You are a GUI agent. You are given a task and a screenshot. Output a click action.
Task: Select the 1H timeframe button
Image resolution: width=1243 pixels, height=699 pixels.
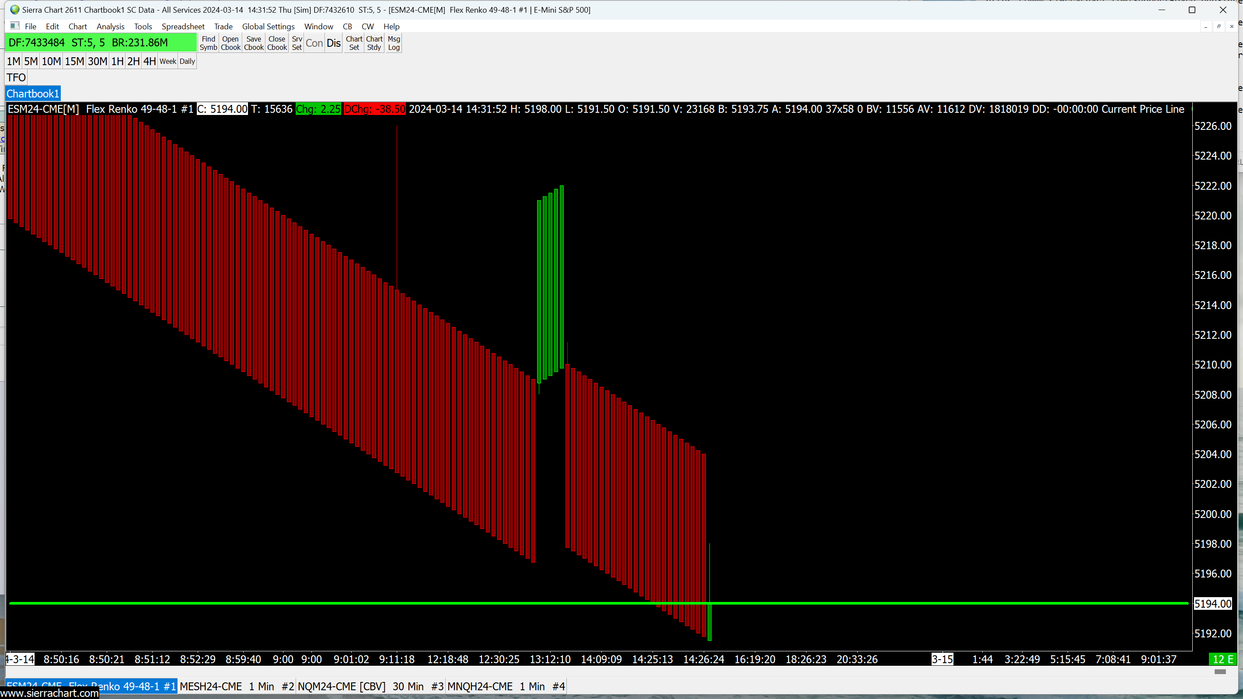[x=117, y=61]
